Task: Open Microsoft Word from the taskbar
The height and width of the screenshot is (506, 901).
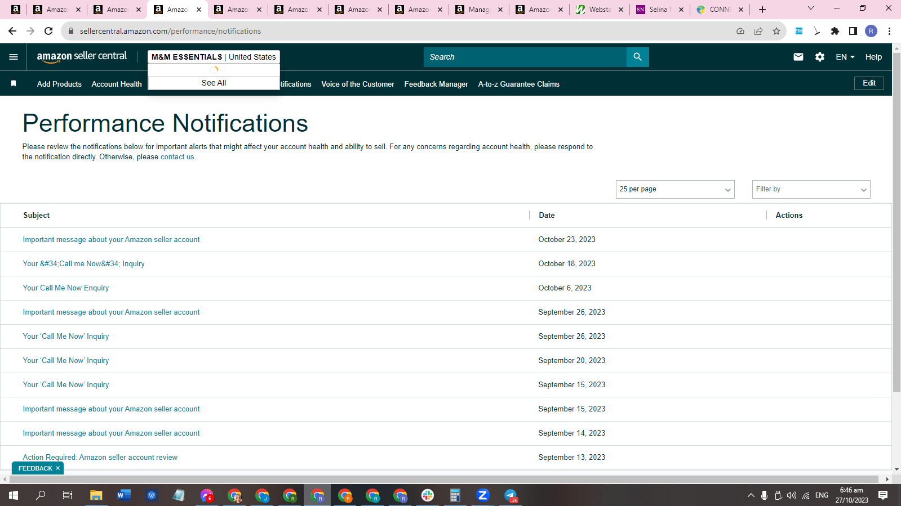Action: tap(124, 495)
